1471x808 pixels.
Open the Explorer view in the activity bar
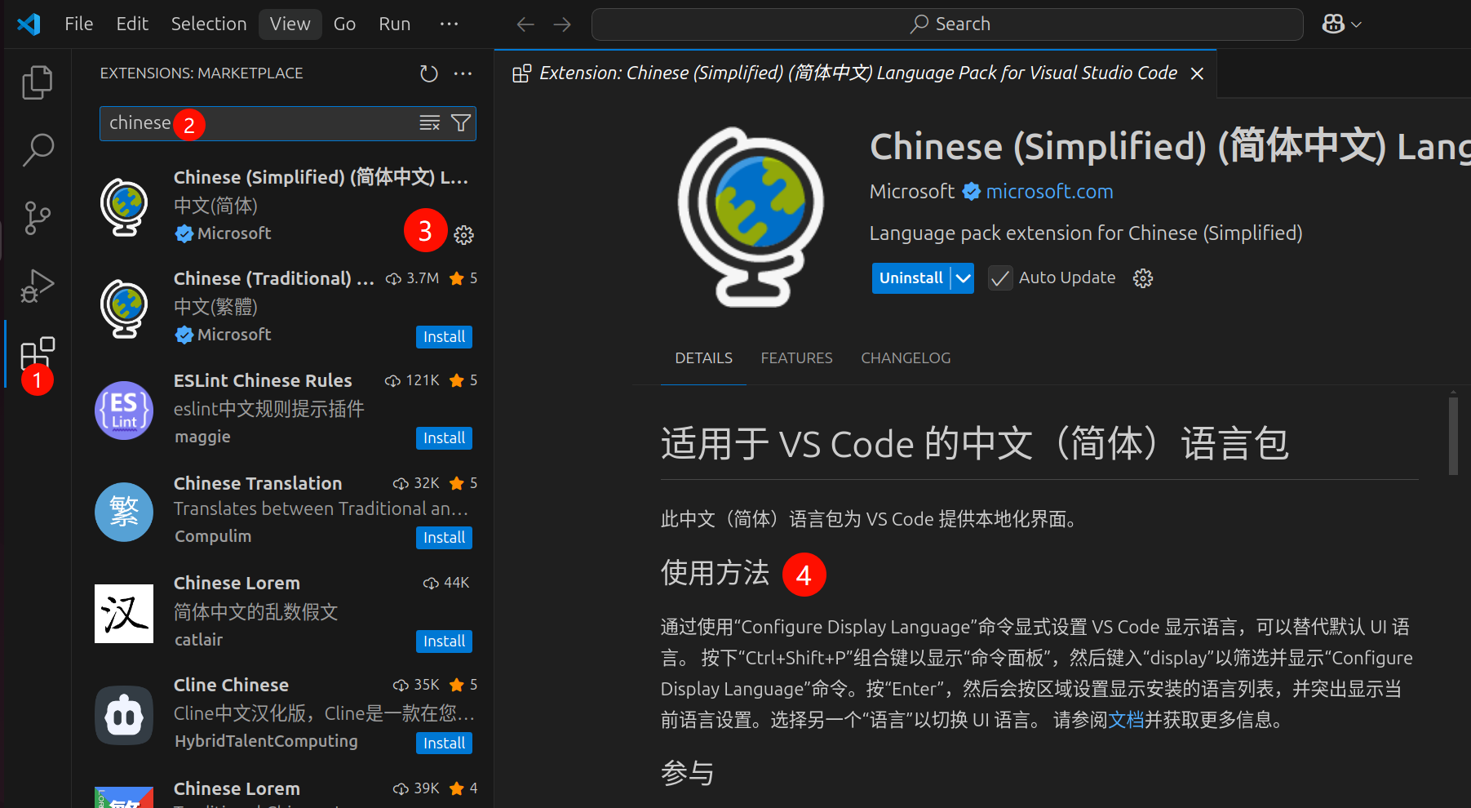(37, 82)
